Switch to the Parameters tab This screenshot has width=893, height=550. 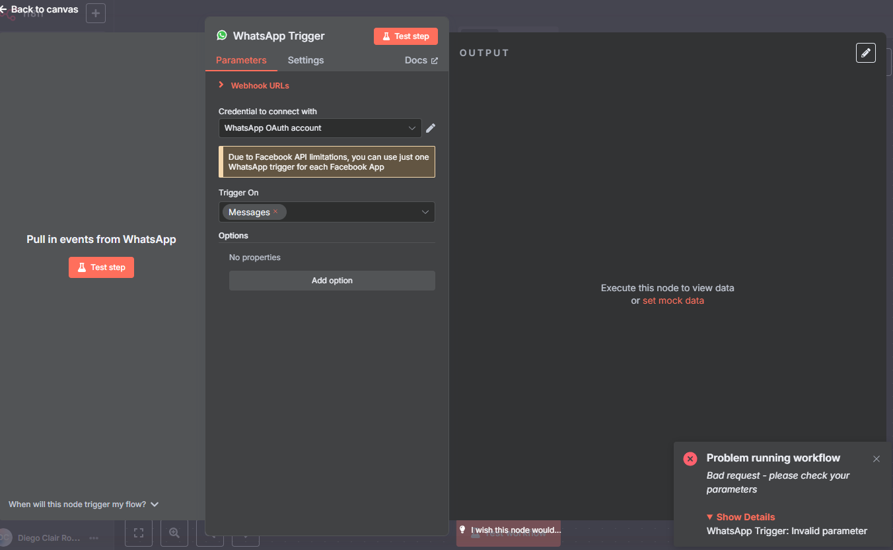coord(241,60)
